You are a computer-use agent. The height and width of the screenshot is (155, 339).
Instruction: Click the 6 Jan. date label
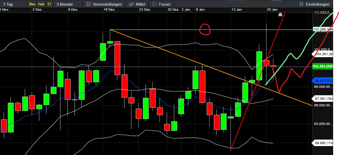coord(201,9)
